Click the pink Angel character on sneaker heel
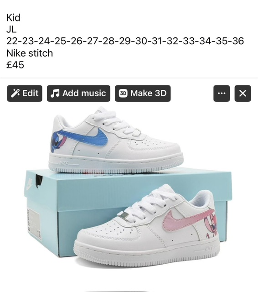The width and height of the screenshot is (258, 292). tap(211, 226)
